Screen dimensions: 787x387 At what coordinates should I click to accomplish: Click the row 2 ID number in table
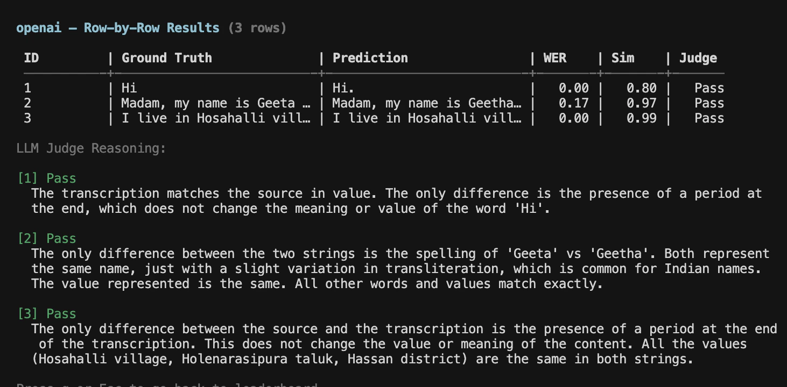point(27,103)
